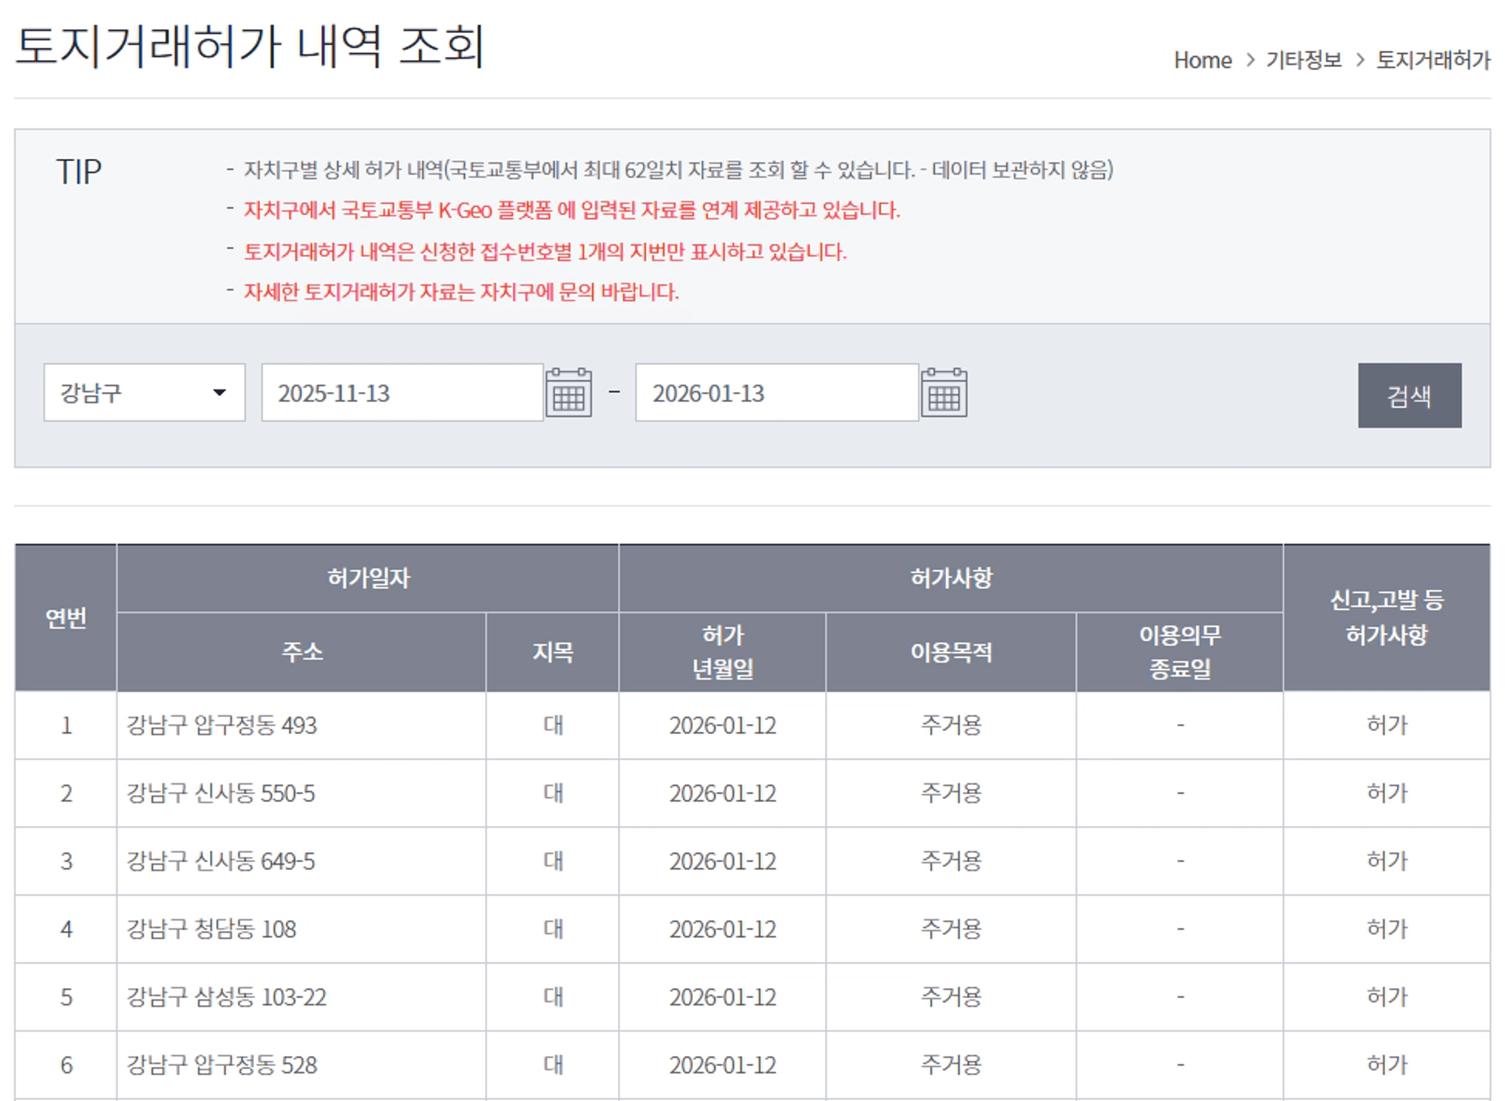Open the start date calendar picker
Viewport: 1505px width, 1101px height.
pyautogui.click(x=569, y=392)
